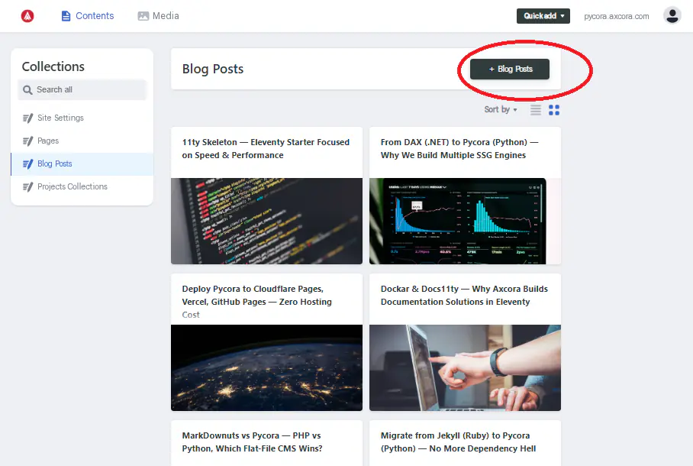Switch to grid view layout icon
The width and height of the screenshot is (693, 466).
click(554, 110)
